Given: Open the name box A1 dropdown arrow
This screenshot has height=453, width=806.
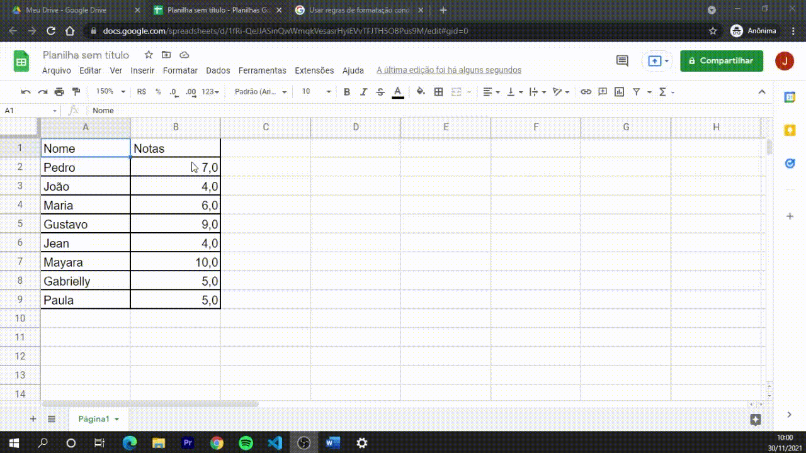Looking at the screenshot, I should pos(55,111).
